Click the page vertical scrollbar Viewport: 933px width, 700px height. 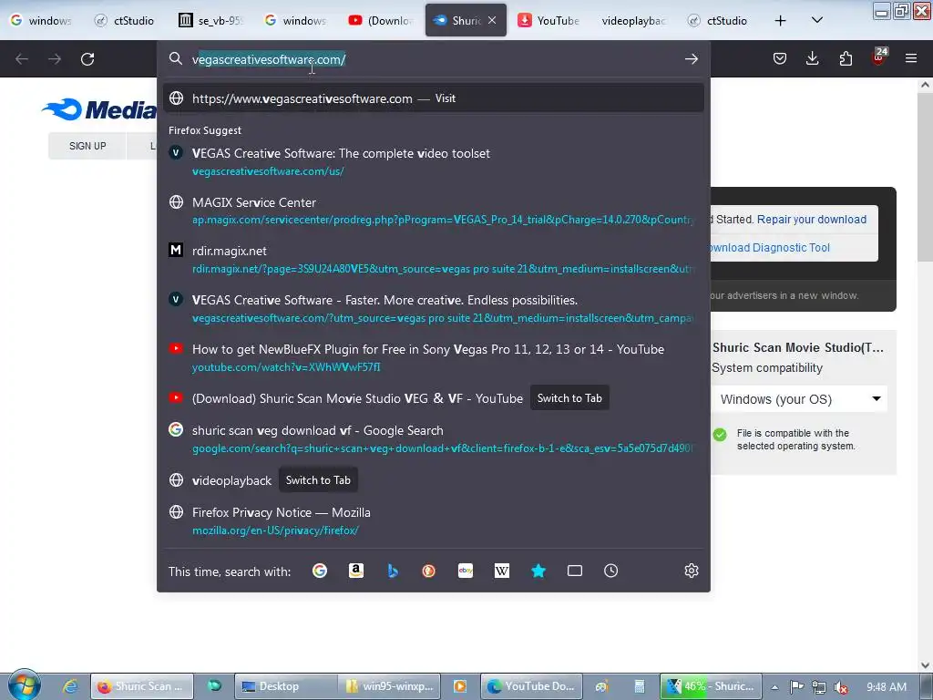point(925,375)
